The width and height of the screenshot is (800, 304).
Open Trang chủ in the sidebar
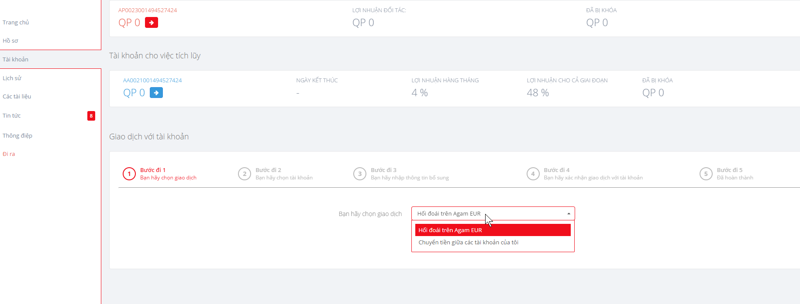16,23
